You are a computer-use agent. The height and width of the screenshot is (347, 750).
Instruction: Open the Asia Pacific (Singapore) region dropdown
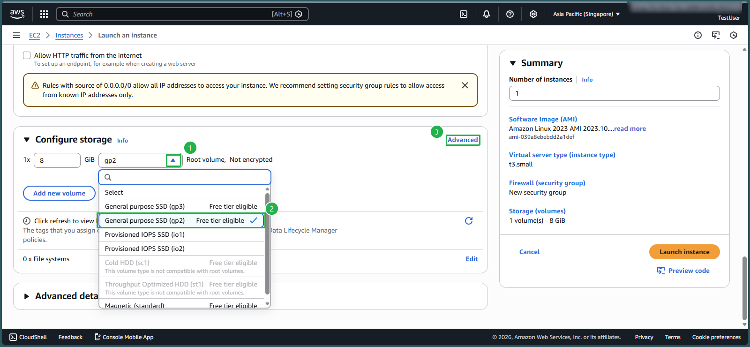pyautogui.click(x=586, y=14)
